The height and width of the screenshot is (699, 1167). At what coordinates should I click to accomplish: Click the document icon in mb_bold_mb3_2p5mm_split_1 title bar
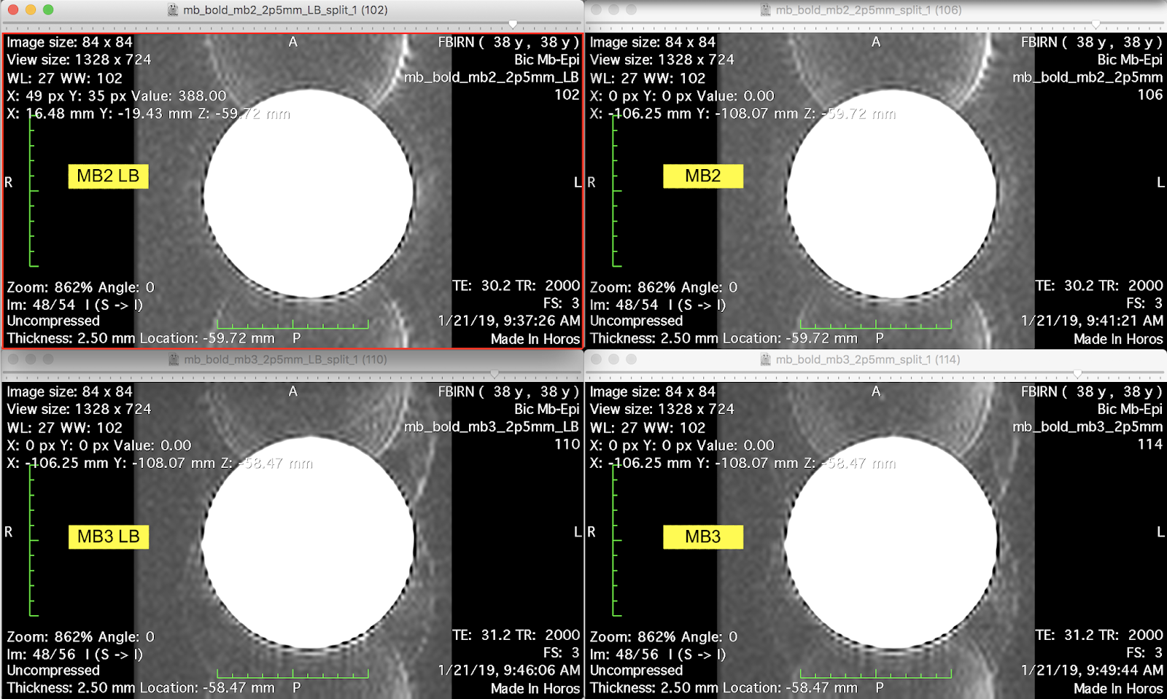tap(765, 359)
